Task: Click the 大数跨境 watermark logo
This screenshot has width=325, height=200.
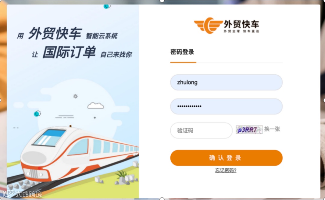Action: [22, 194]
